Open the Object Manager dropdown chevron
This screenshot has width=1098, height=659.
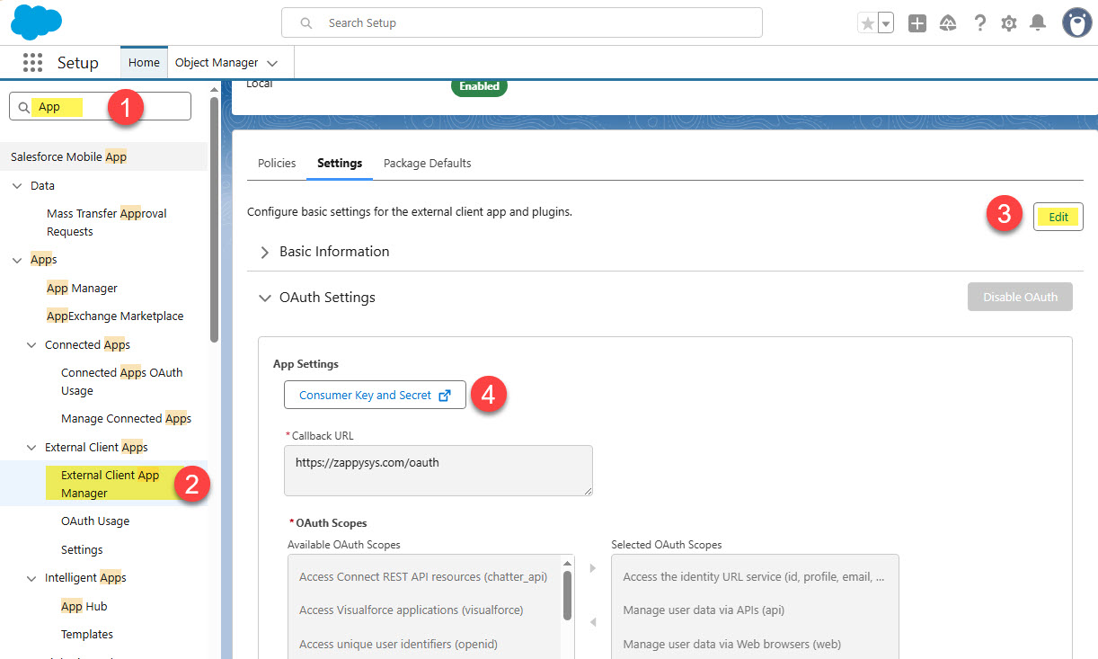coord(272,63)
